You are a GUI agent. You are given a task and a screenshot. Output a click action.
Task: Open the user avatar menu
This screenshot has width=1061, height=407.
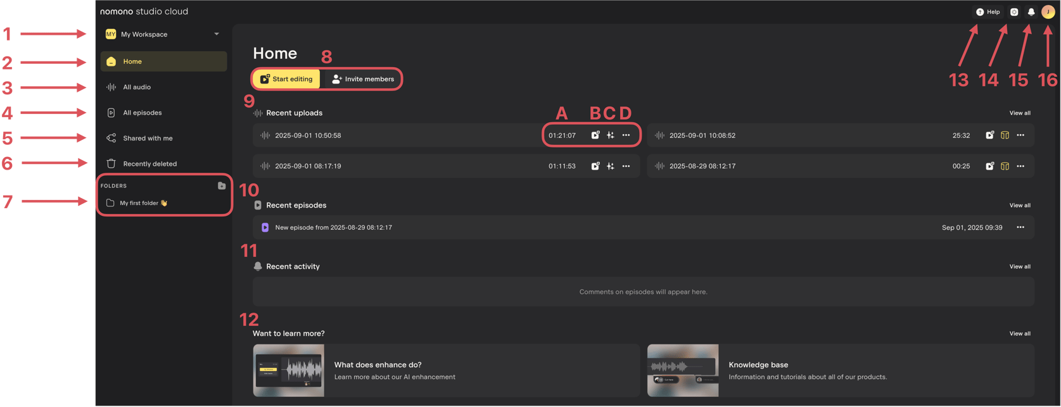pos(1048,12)
